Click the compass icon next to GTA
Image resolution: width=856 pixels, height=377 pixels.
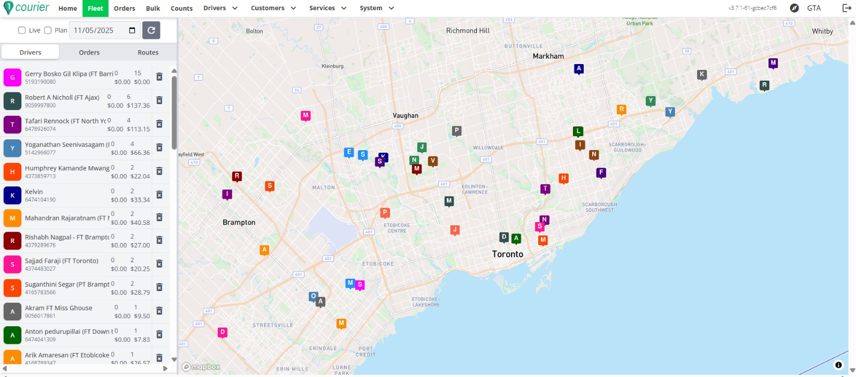pos(794,8)
